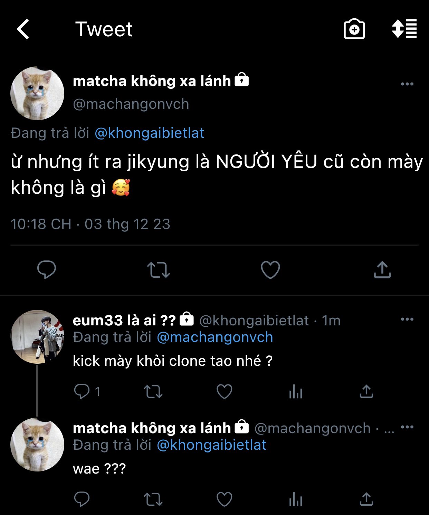
Task: Open more options on eum33's reply
Action: coord(407,320)
